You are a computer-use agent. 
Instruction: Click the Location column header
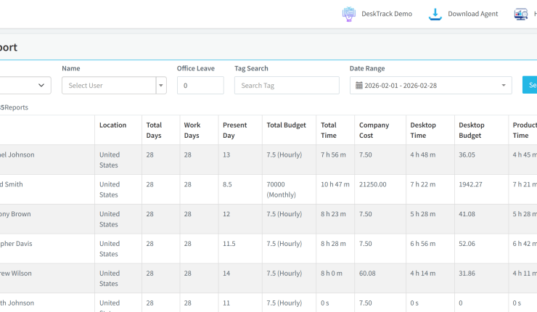113,125
